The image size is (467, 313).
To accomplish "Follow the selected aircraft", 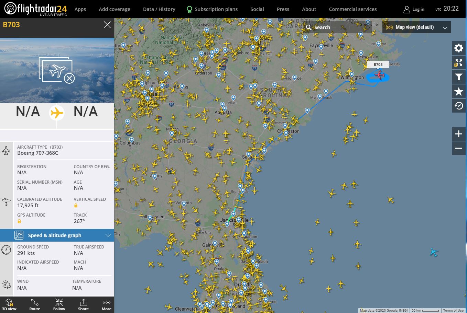I will (x=59, y=304).
